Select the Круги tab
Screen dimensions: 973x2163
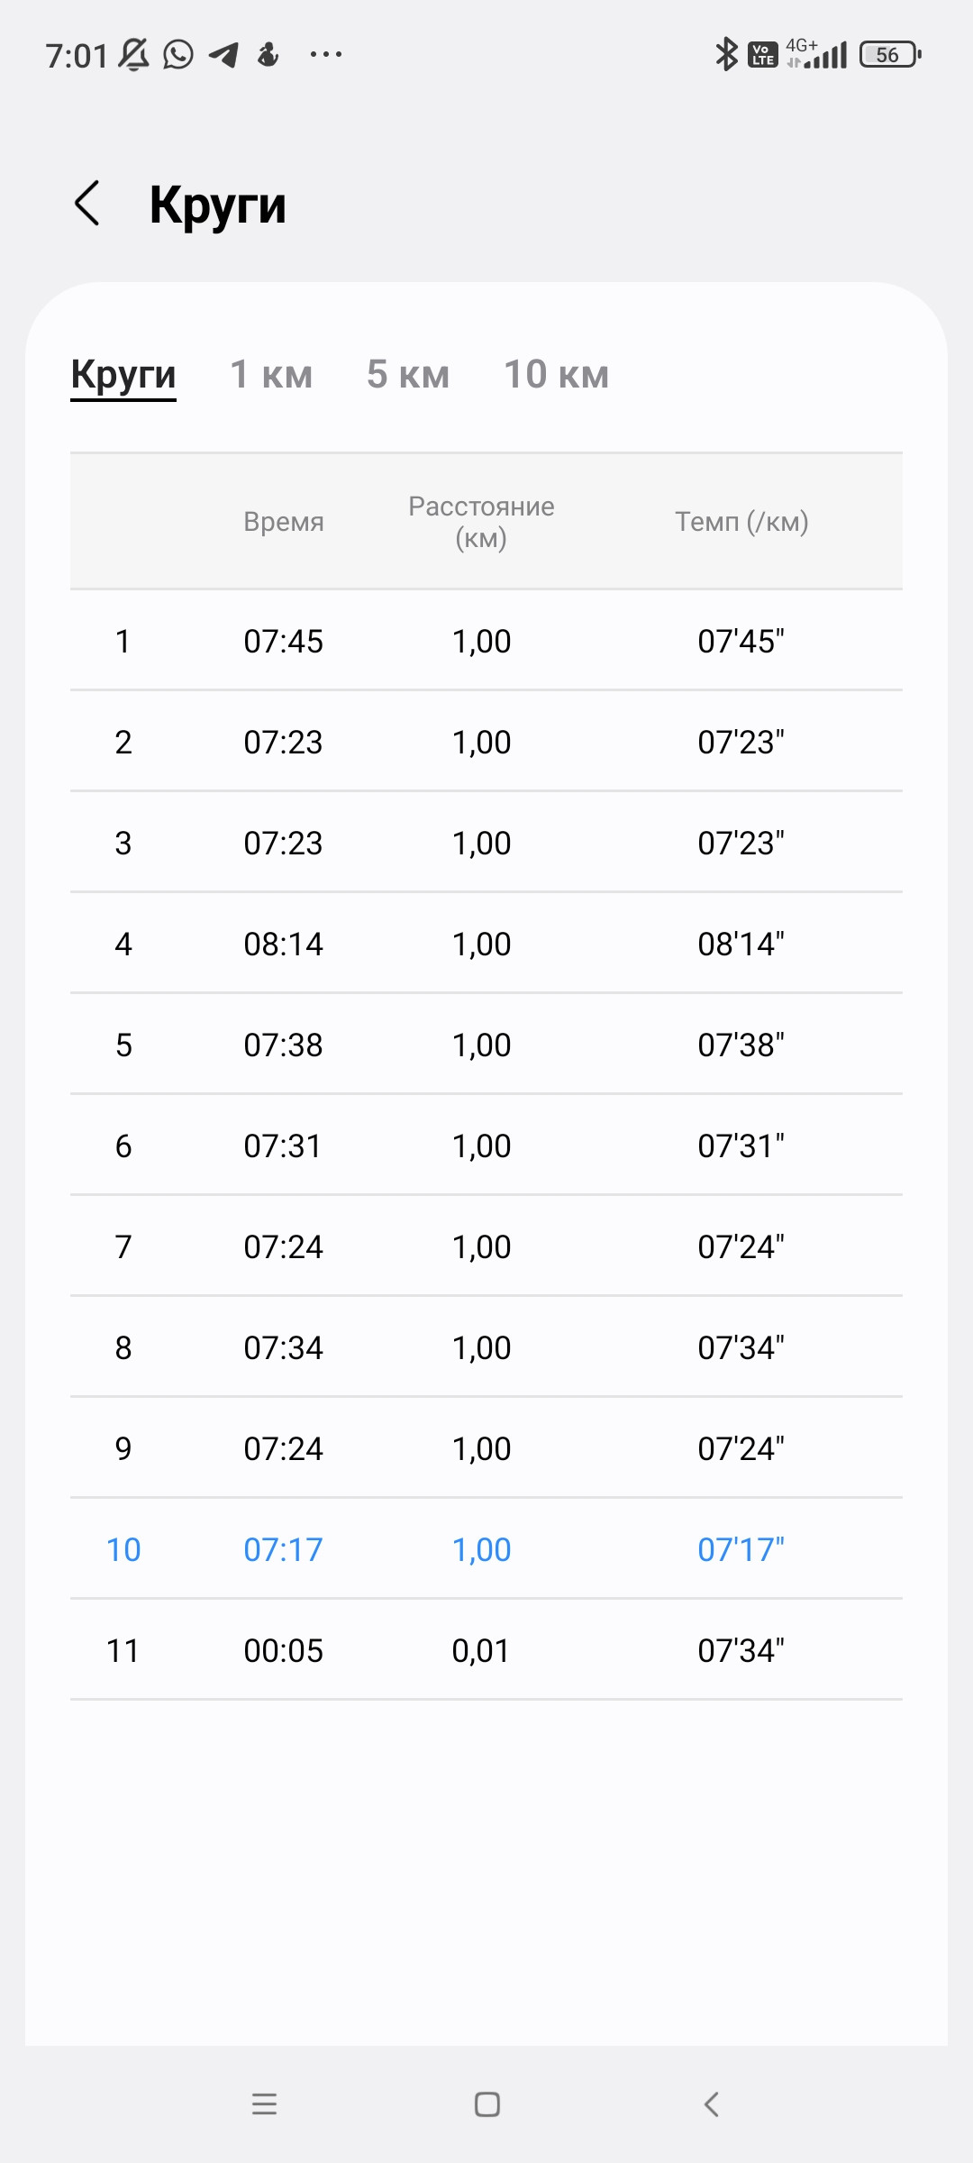[x=123, y=376]
